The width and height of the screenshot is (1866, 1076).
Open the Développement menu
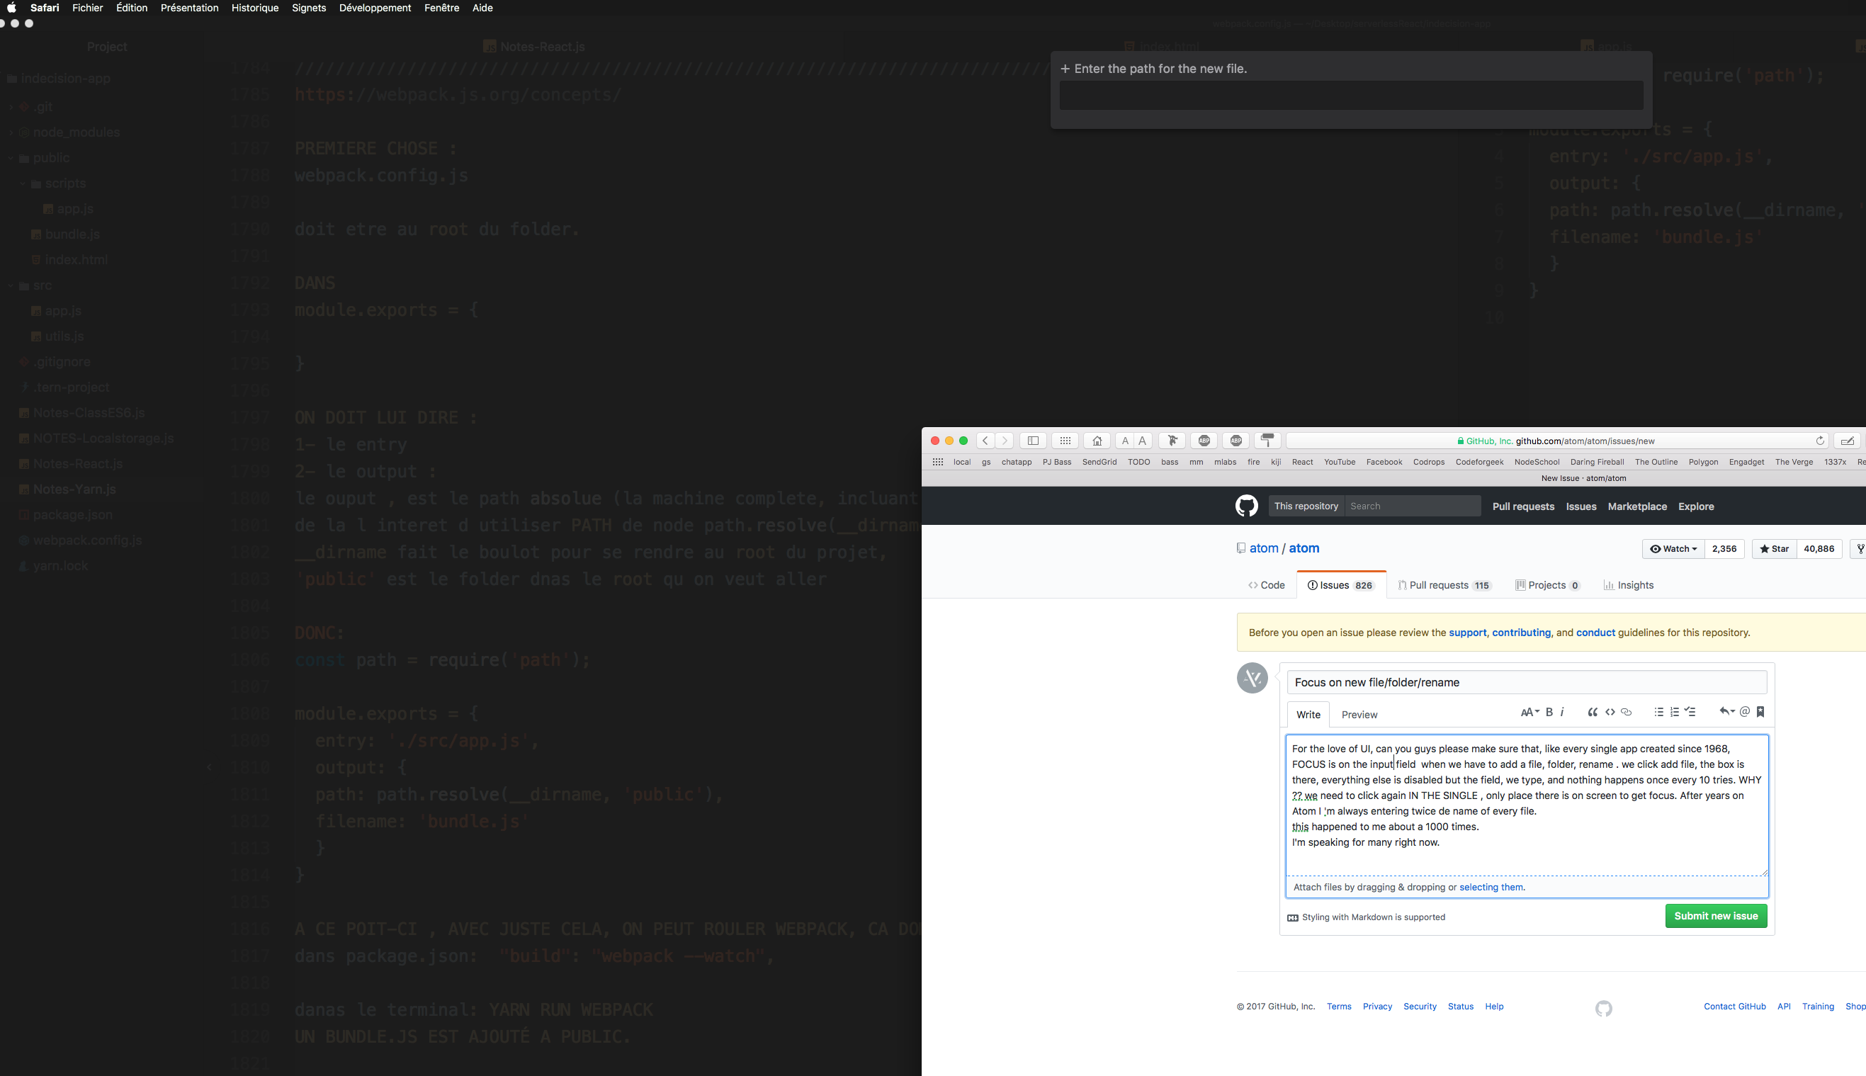(x=375, y=7)
